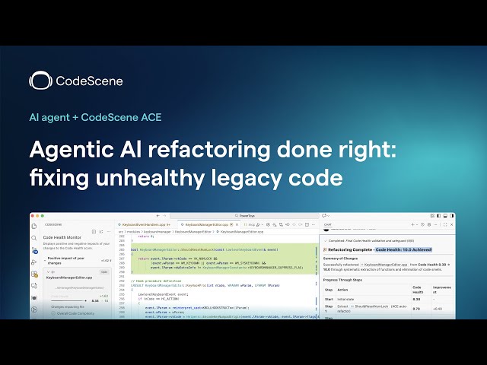Click the '+0.40' improvement cell

438,309
